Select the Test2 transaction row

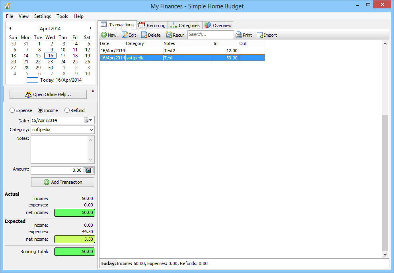click(x=182, y=51)
